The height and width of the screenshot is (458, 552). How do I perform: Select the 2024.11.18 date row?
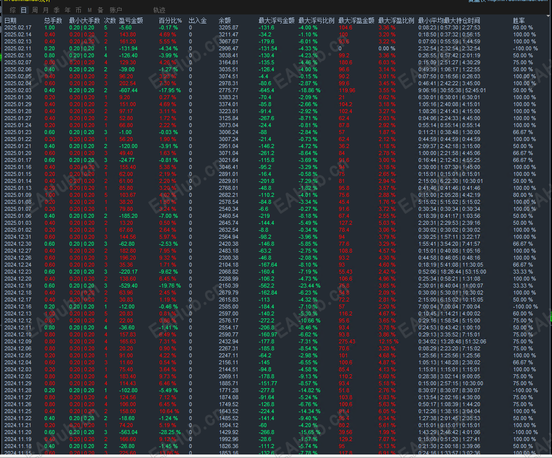click(x=17, y=446)
